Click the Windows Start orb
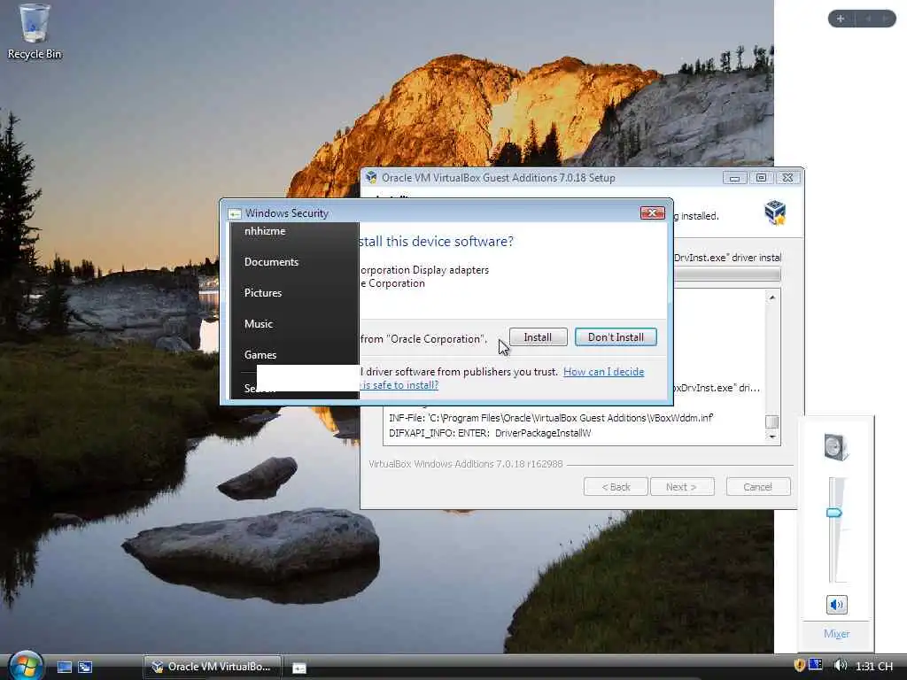 [x=26, y=666]
